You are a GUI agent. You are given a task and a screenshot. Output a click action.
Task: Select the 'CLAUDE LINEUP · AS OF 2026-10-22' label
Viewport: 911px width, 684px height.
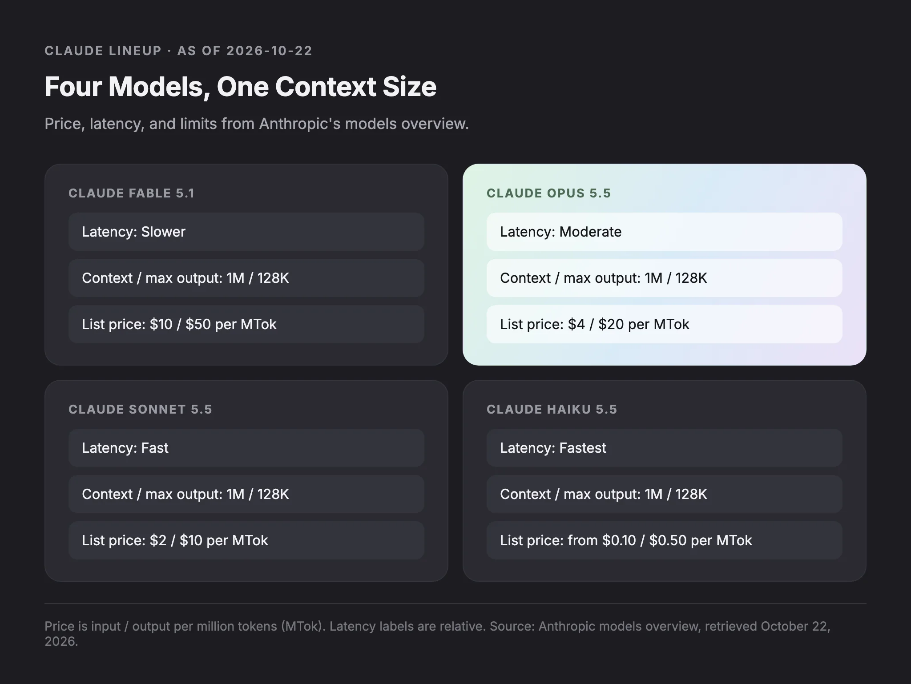click(178, 51)
